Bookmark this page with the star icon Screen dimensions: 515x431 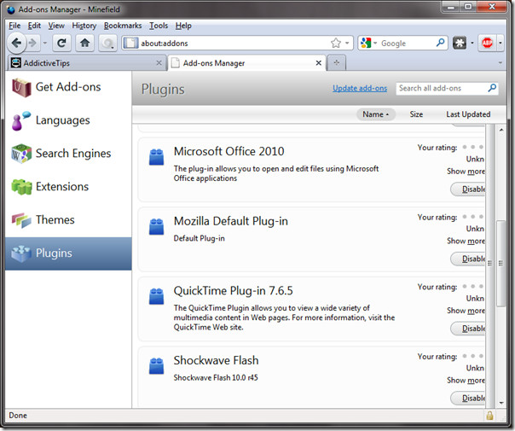coord(336,43)
